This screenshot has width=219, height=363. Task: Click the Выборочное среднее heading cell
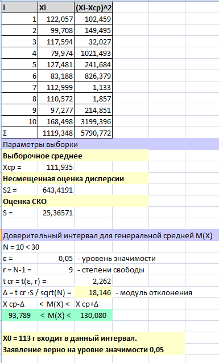pos(75,156)
